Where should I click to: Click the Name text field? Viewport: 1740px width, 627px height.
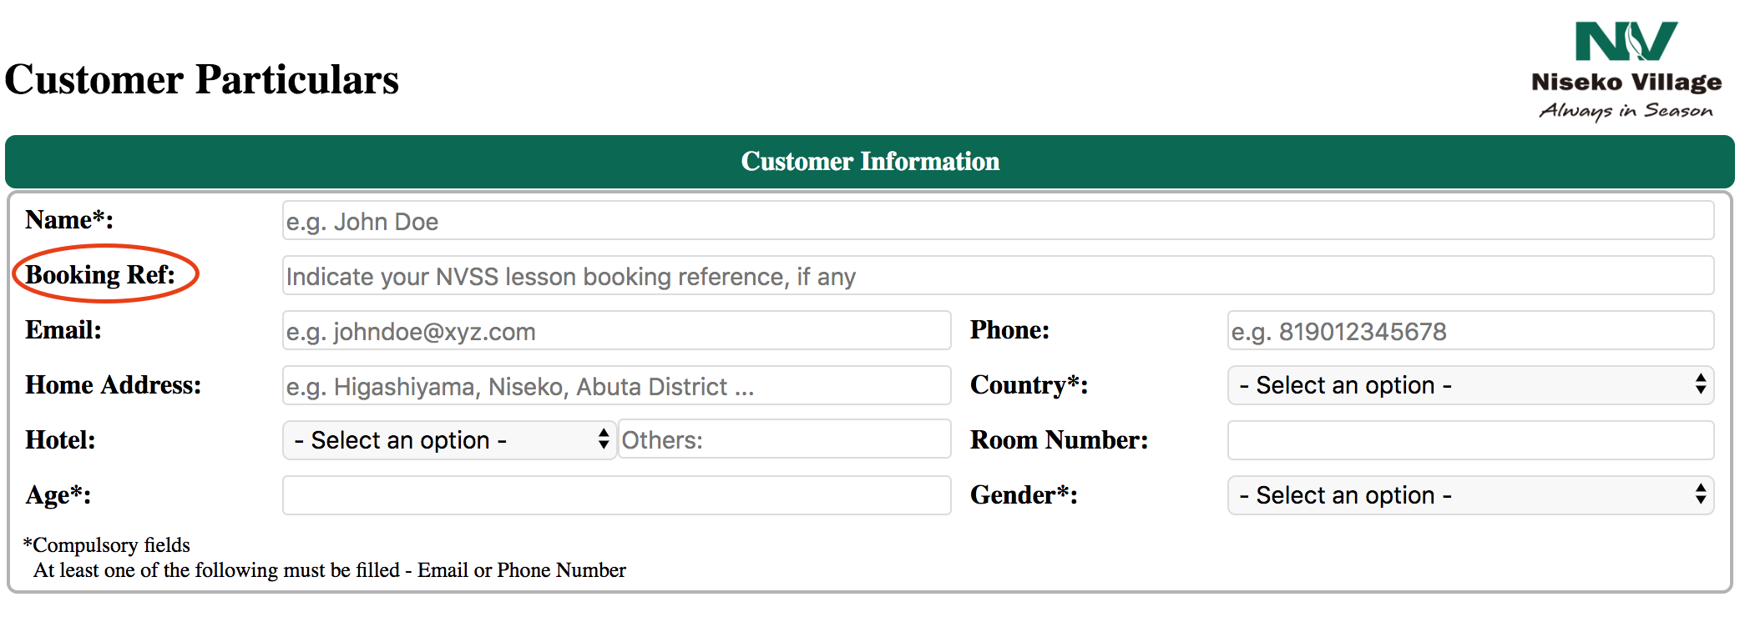pos(998,220)
